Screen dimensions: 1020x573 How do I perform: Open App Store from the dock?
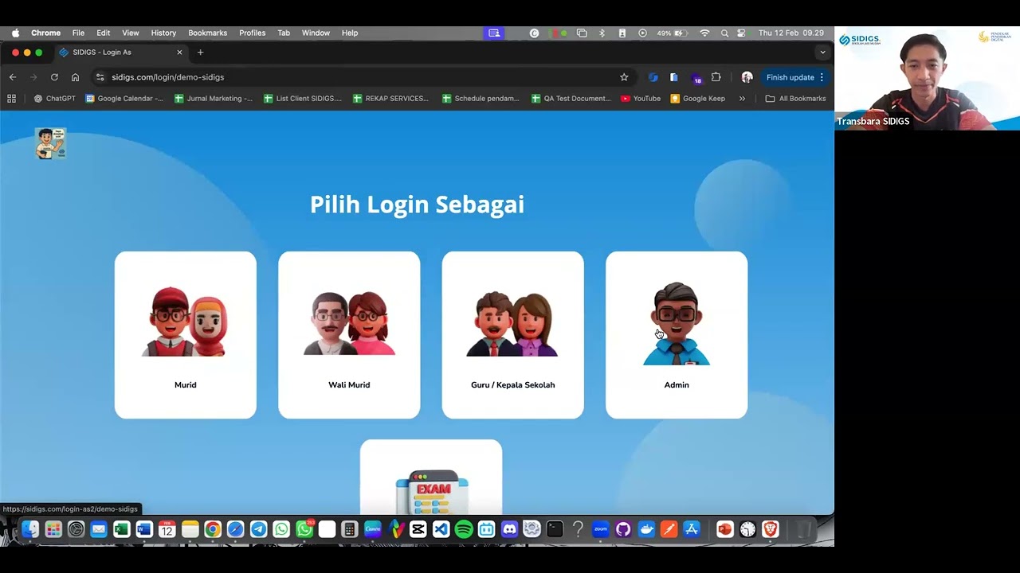[692, 529]
